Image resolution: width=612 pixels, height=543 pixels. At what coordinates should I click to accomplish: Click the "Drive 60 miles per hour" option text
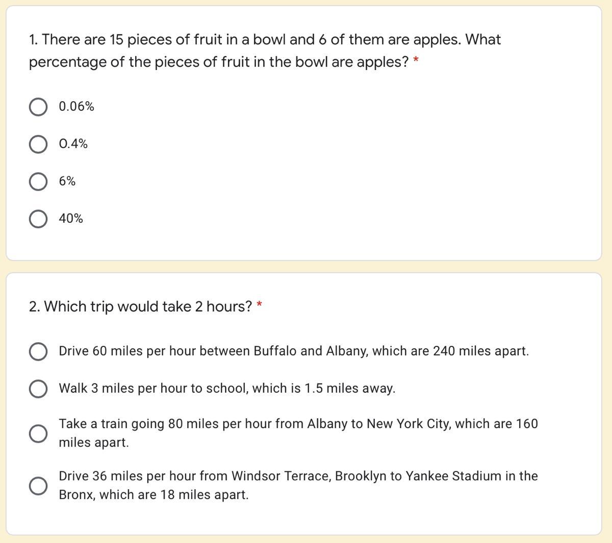tap(294, 351)
